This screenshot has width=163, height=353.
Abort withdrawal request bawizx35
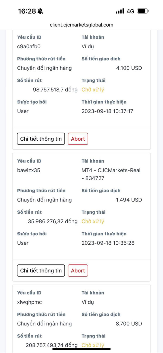coord(78,270)
